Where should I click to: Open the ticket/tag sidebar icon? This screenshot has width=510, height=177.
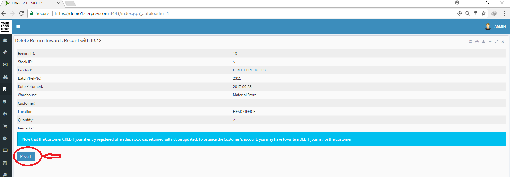[x=5, y=52]
